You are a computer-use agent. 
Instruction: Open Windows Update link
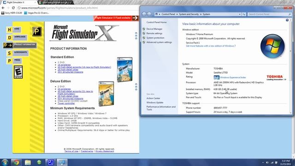[155, 102]
